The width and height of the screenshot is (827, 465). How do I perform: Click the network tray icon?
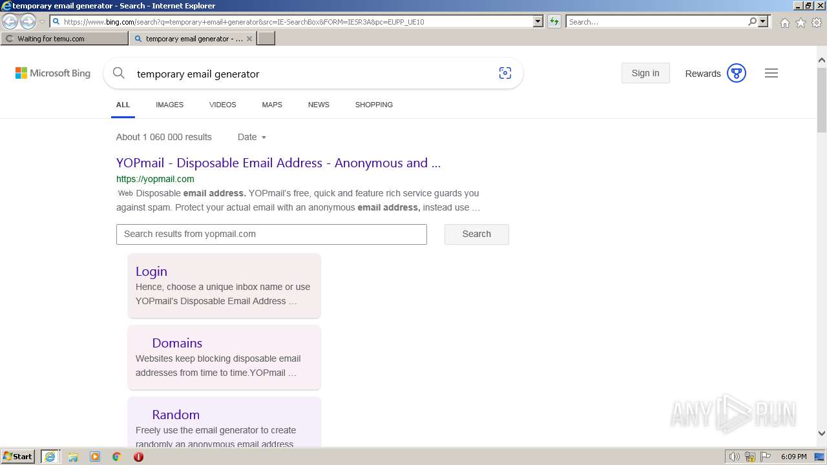(750, 457)
